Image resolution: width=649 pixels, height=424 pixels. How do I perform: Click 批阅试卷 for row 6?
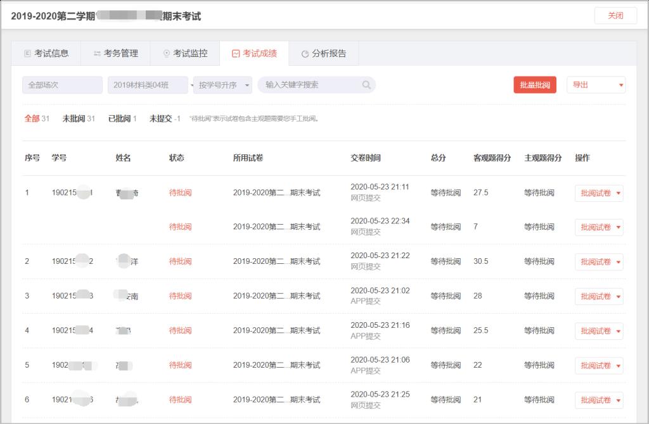pyautogui.click(x=595, y=400)
